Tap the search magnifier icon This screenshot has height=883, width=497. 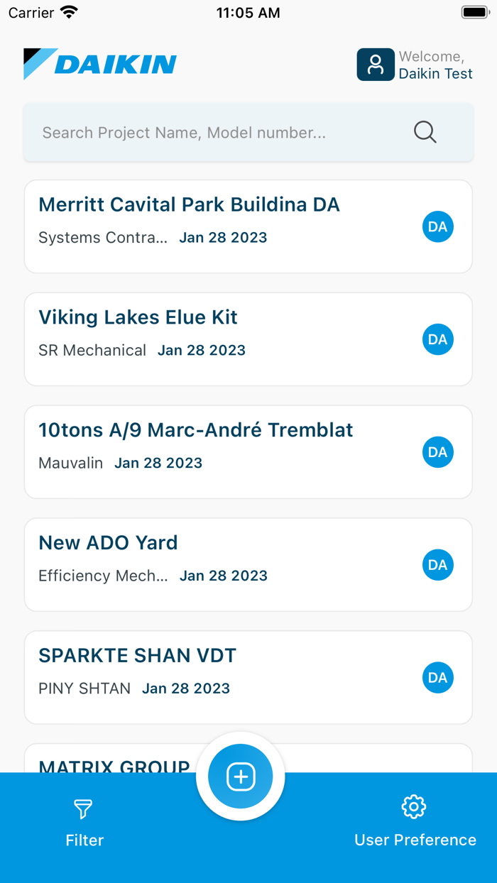pyautogui.click(x=425, y=132)
